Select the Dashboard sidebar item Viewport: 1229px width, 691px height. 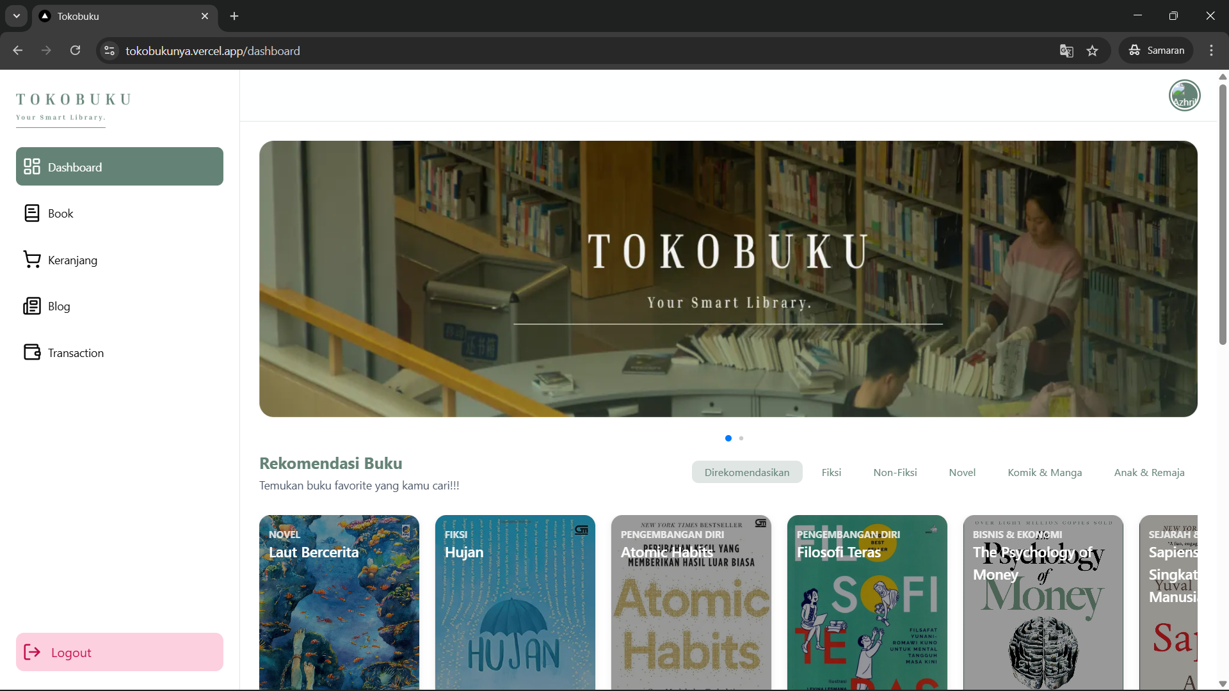click(x=75, y=166)
